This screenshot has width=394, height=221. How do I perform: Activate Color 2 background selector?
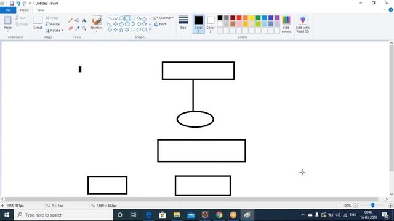pos(211,24)
